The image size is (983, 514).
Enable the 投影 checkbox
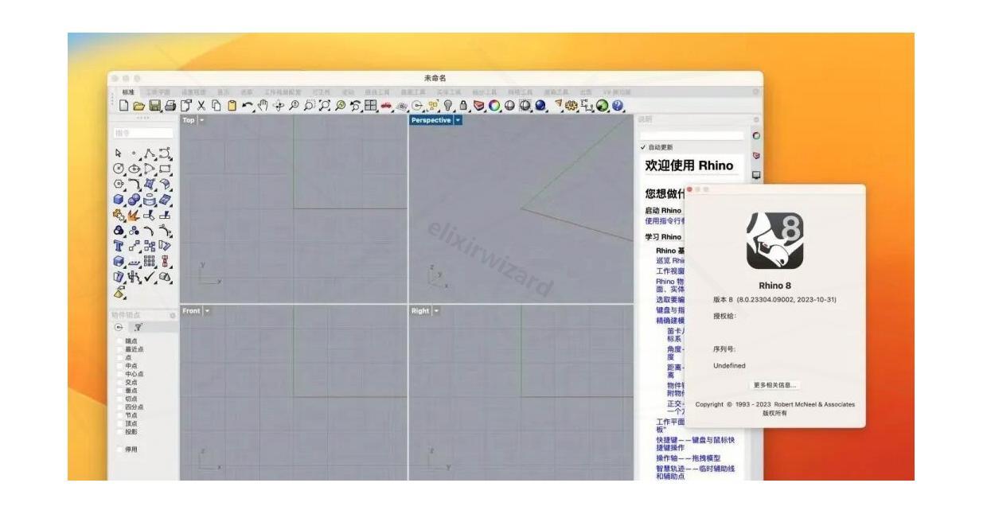tap(120, 431)
